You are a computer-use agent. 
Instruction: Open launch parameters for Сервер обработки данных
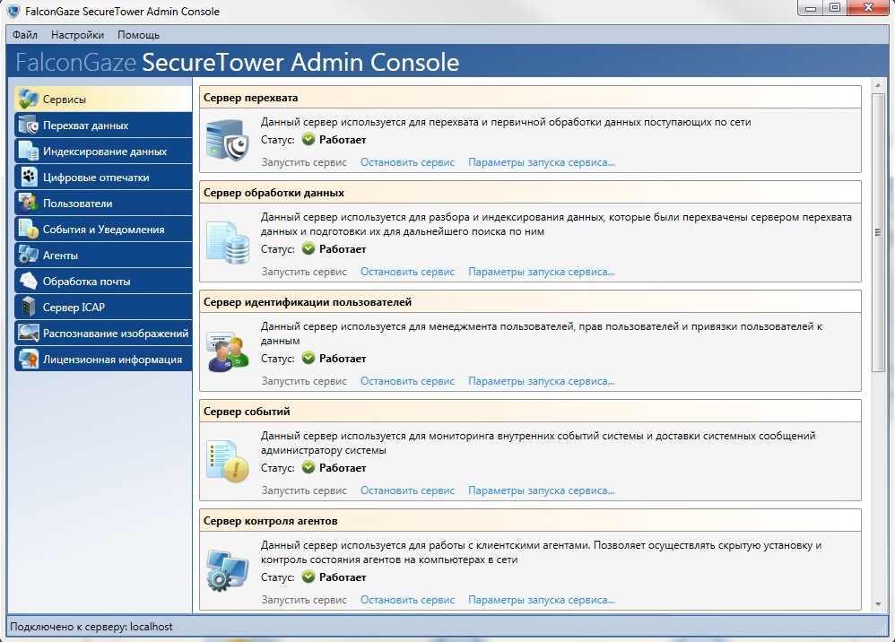click(x=541, y=272)
